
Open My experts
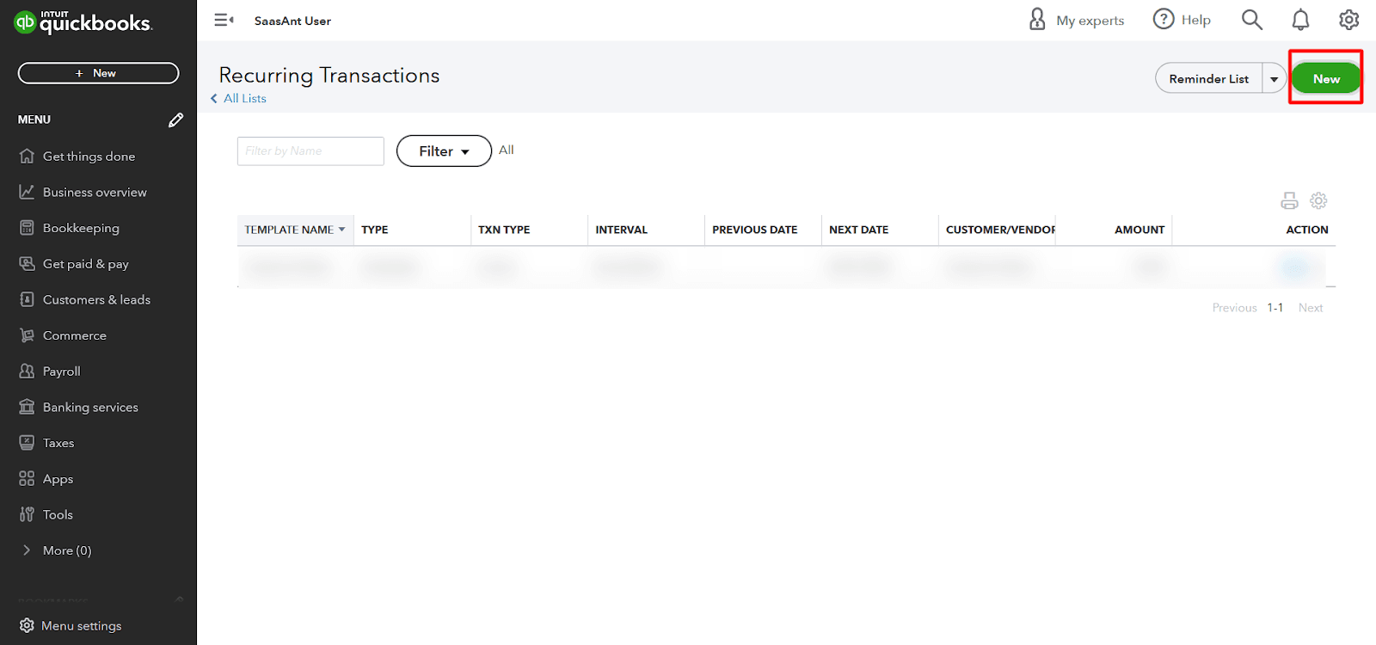tap(1077, 20)
